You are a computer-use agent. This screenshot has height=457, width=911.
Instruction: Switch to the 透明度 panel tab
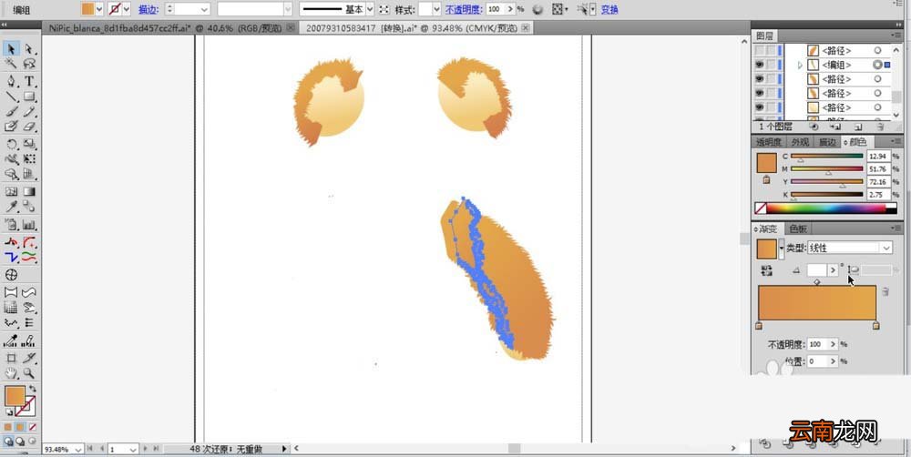[768, 142]
